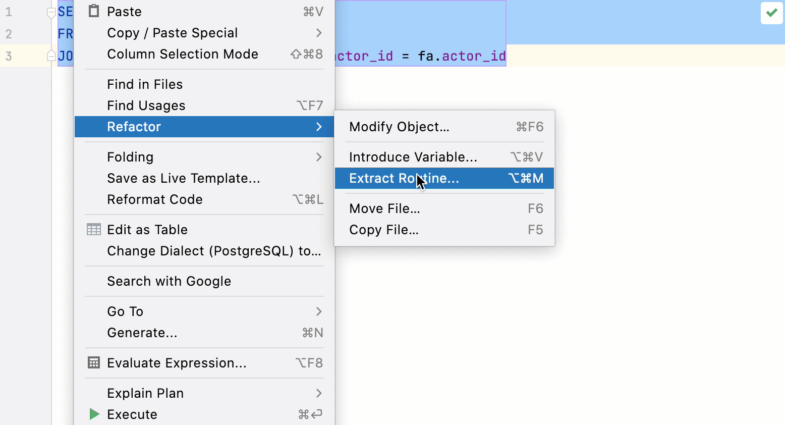This screenshot has height=425, width=785.
Task: Expand the Folding submenu
Action: point(319,157)
